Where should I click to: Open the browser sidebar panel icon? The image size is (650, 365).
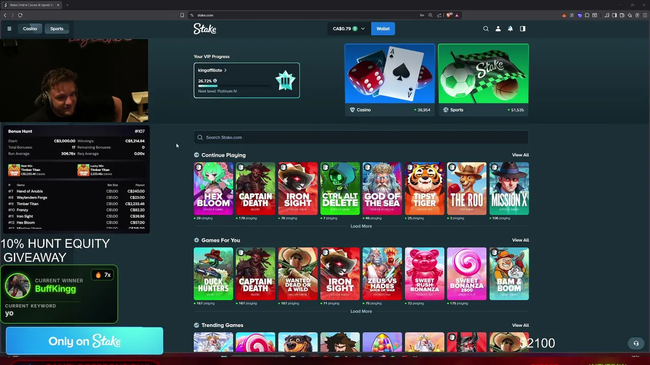(x=614, y=15)
